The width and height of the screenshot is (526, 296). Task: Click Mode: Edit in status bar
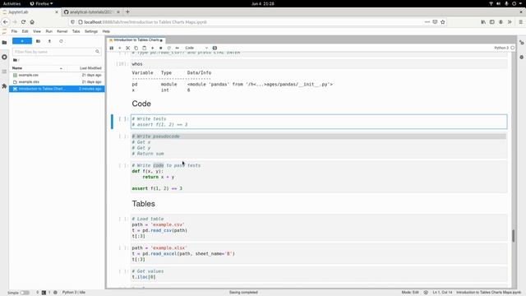(x=410, y=293)
